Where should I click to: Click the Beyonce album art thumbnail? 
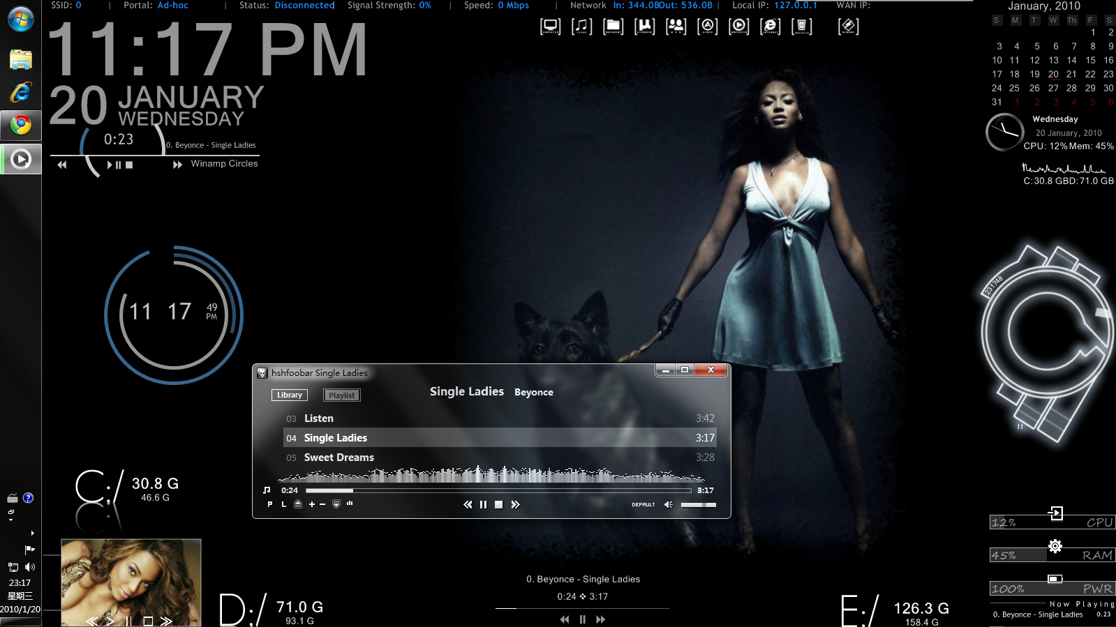[x=131, y=582]
